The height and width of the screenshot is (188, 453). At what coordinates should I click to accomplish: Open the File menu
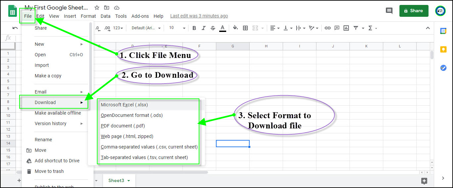tap(28, 16)
